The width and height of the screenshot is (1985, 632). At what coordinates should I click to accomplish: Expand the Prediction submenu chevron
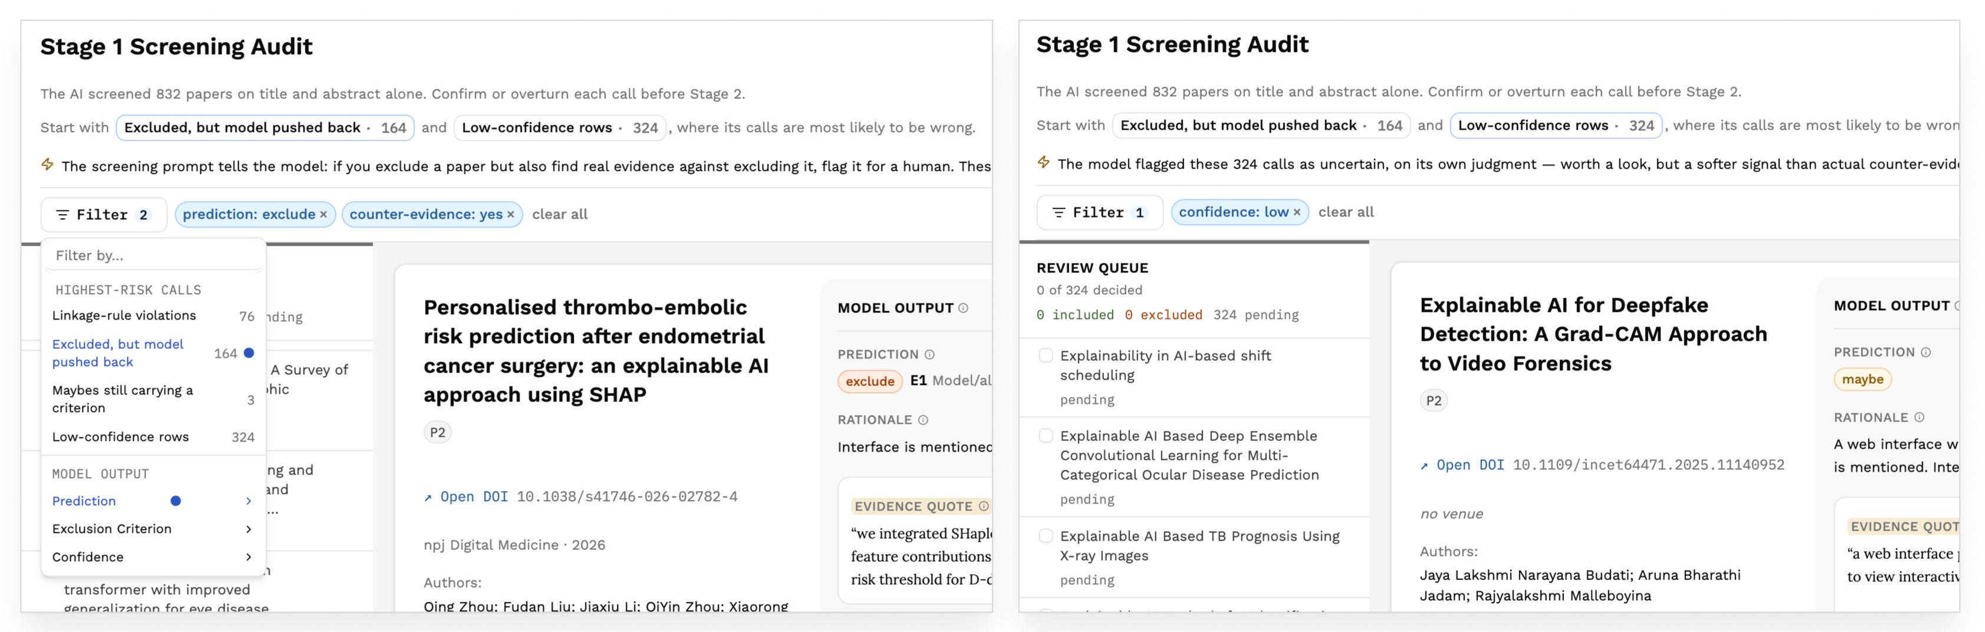point(248,501)
